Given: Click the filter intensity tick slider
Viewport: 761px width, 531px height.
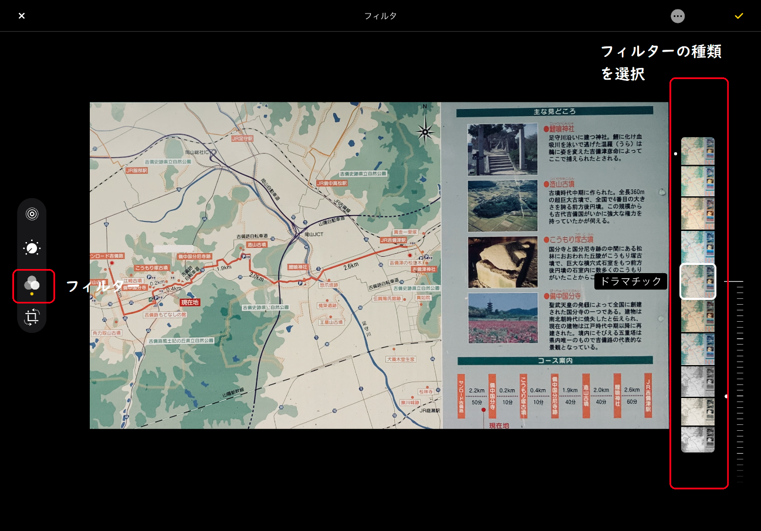Looking at the screenshot, I should pyautogui.click(x=740, y=381).
